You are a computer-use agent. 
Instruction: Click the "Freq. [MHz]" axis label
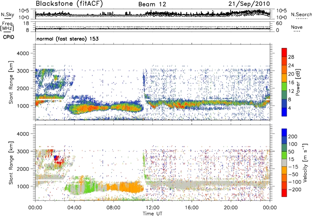(x=7, y=27)
